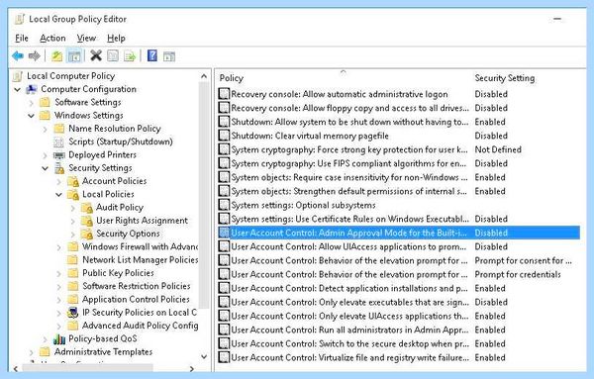Click the Export List toolbar icon
Screen dimensions: 594x379
point(130,56)
